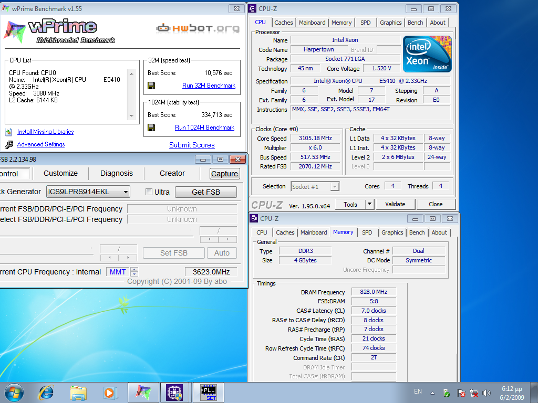The image size is (538, 403).
Task: Open Windows Media Player from taskbar
Action: (110, 393)
